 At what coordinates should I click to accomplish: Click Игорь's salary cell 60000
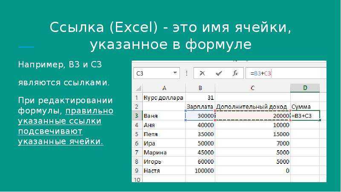tap(200, 162)
